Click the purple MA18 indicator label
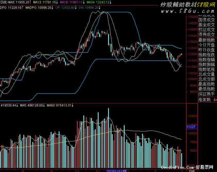 click(x=72, y=2)
